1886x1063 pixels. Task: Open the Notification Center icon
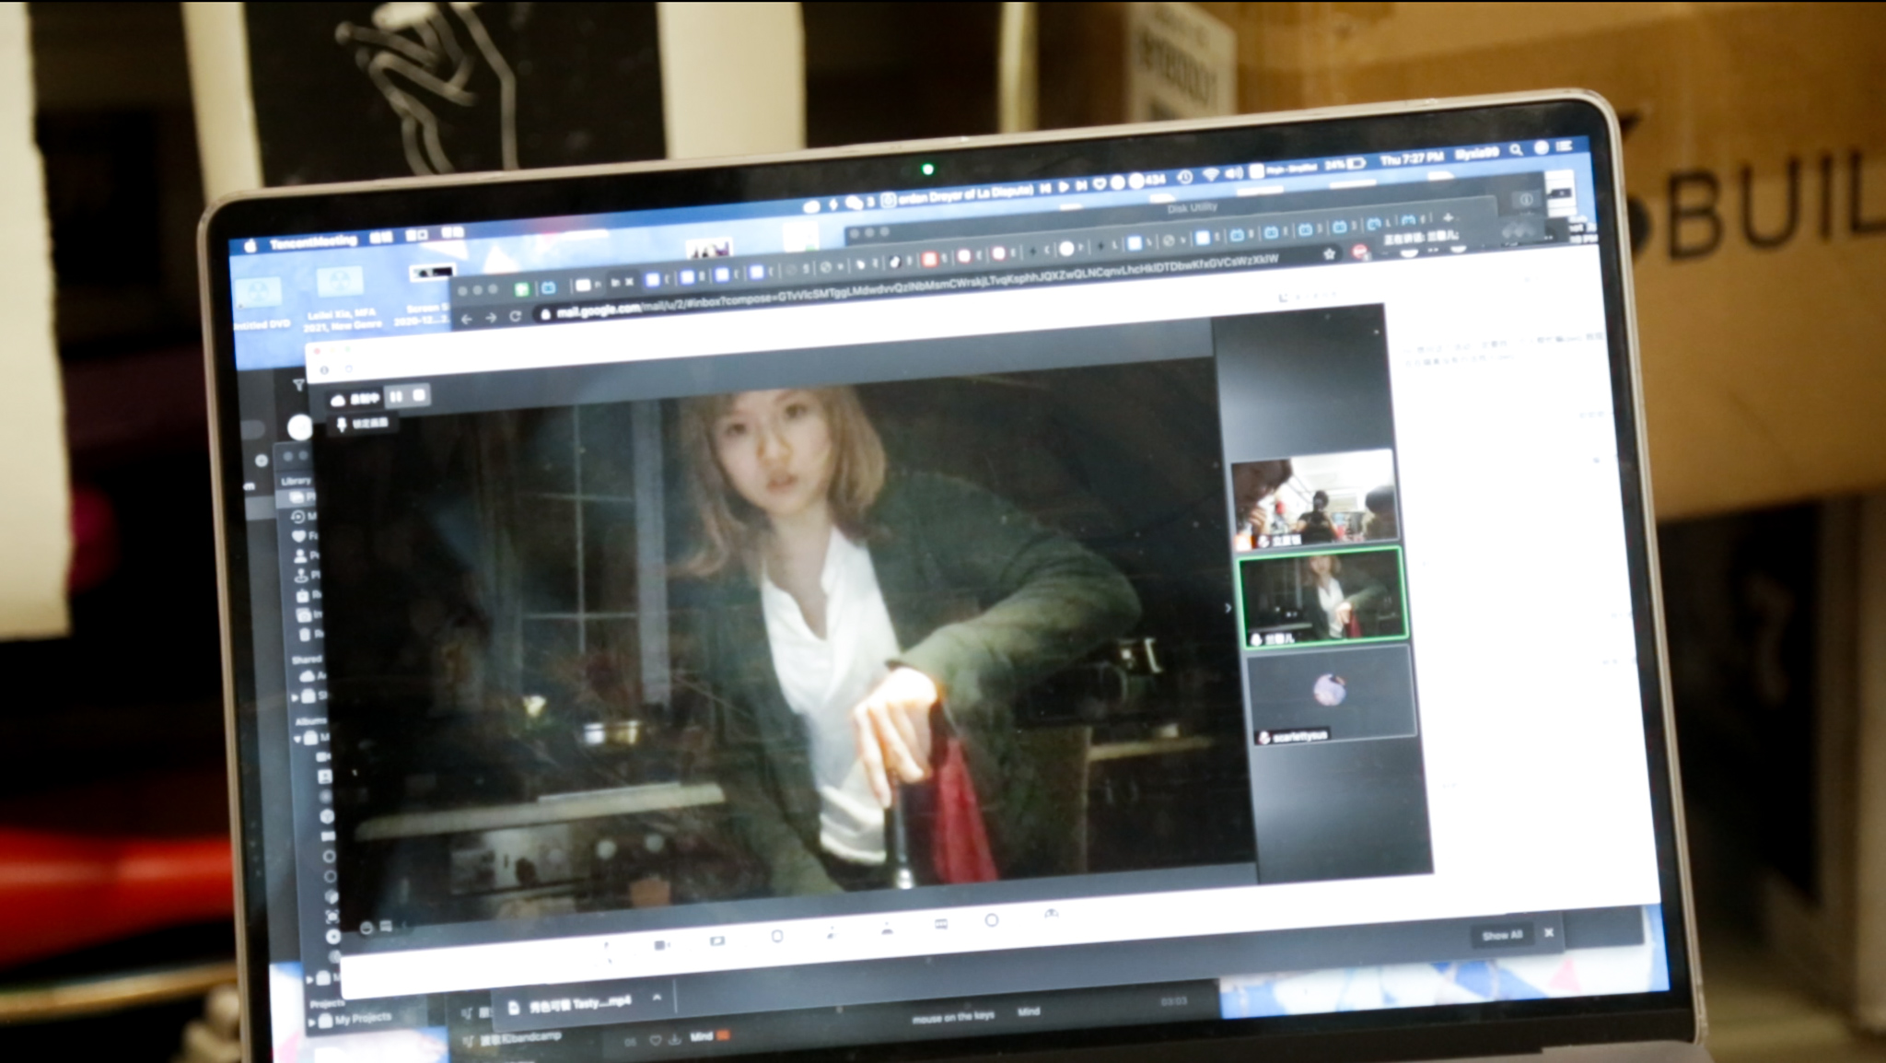1565,146
